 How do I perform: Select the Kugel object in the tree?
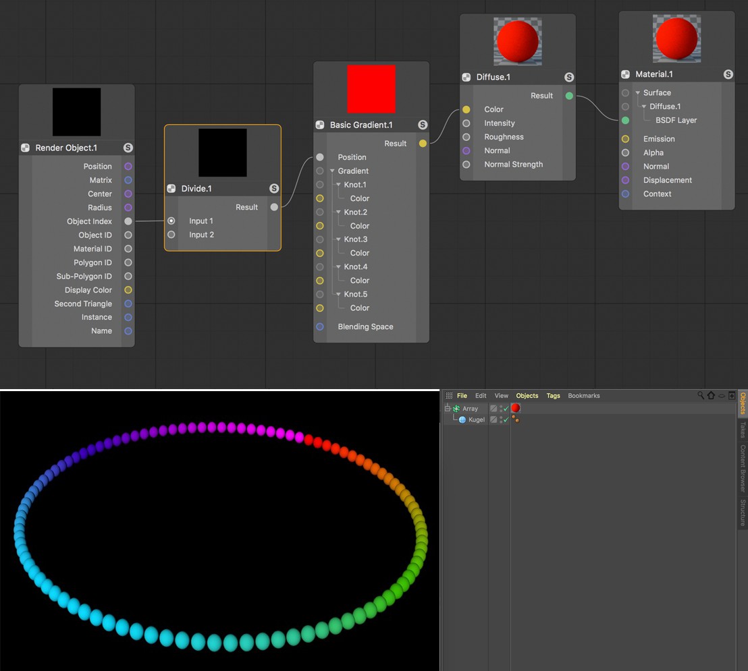(476, 419)
